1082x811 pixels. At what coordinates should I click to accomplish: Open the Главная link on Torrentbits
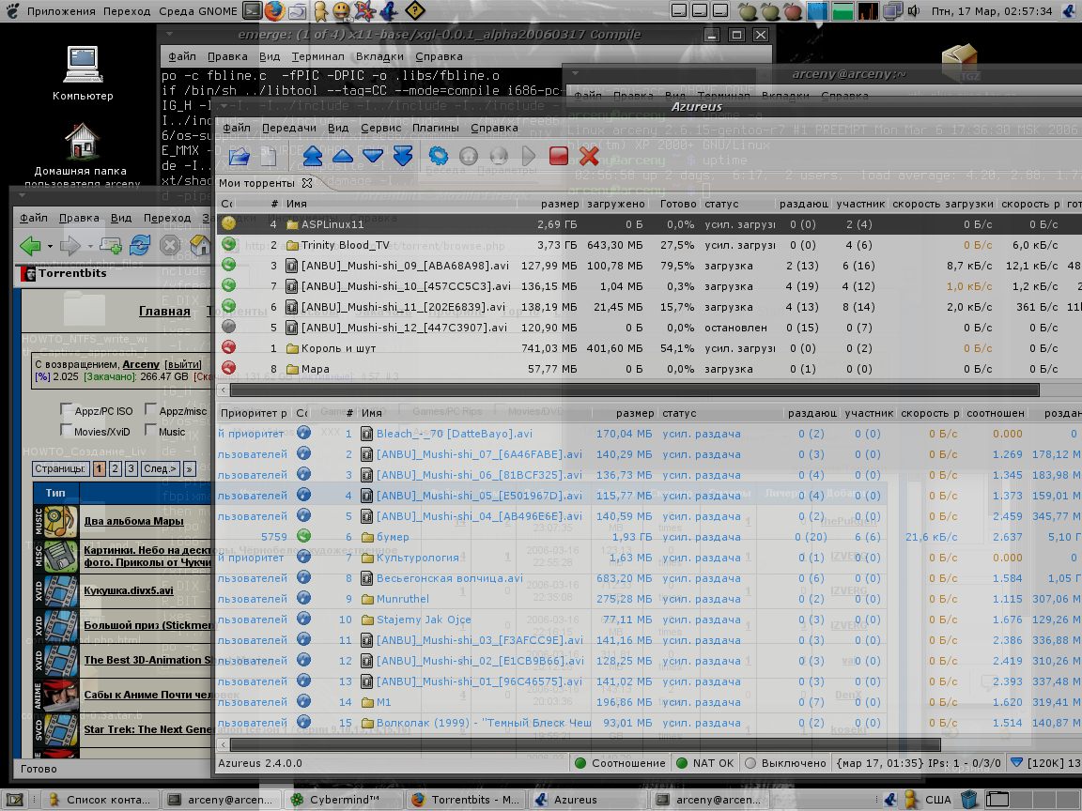pyautogui.click(x=164, y=311)
